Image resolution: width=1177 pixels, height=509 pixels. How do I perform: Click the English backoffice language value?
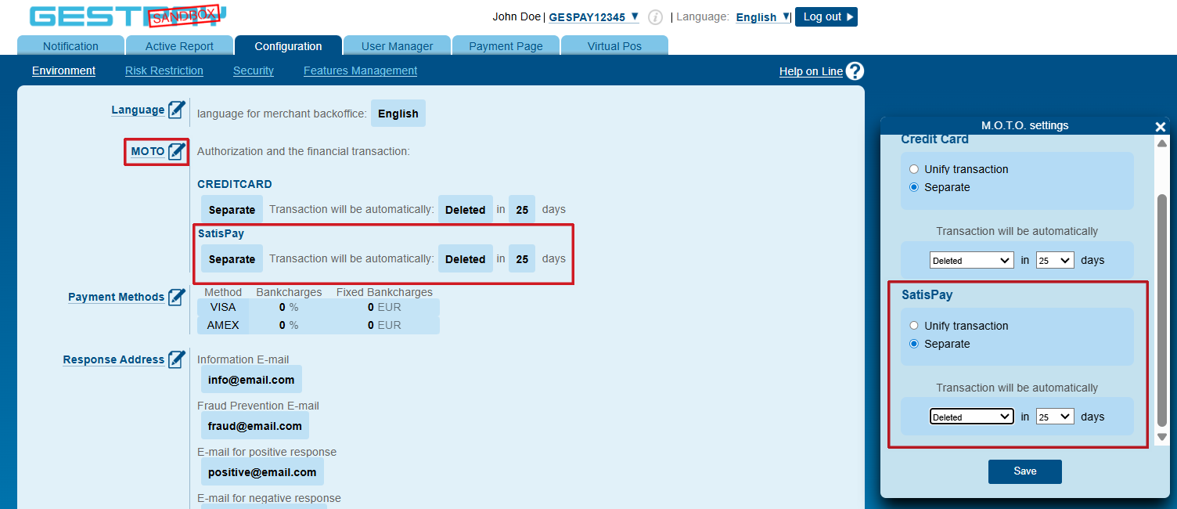click(398, 114)
